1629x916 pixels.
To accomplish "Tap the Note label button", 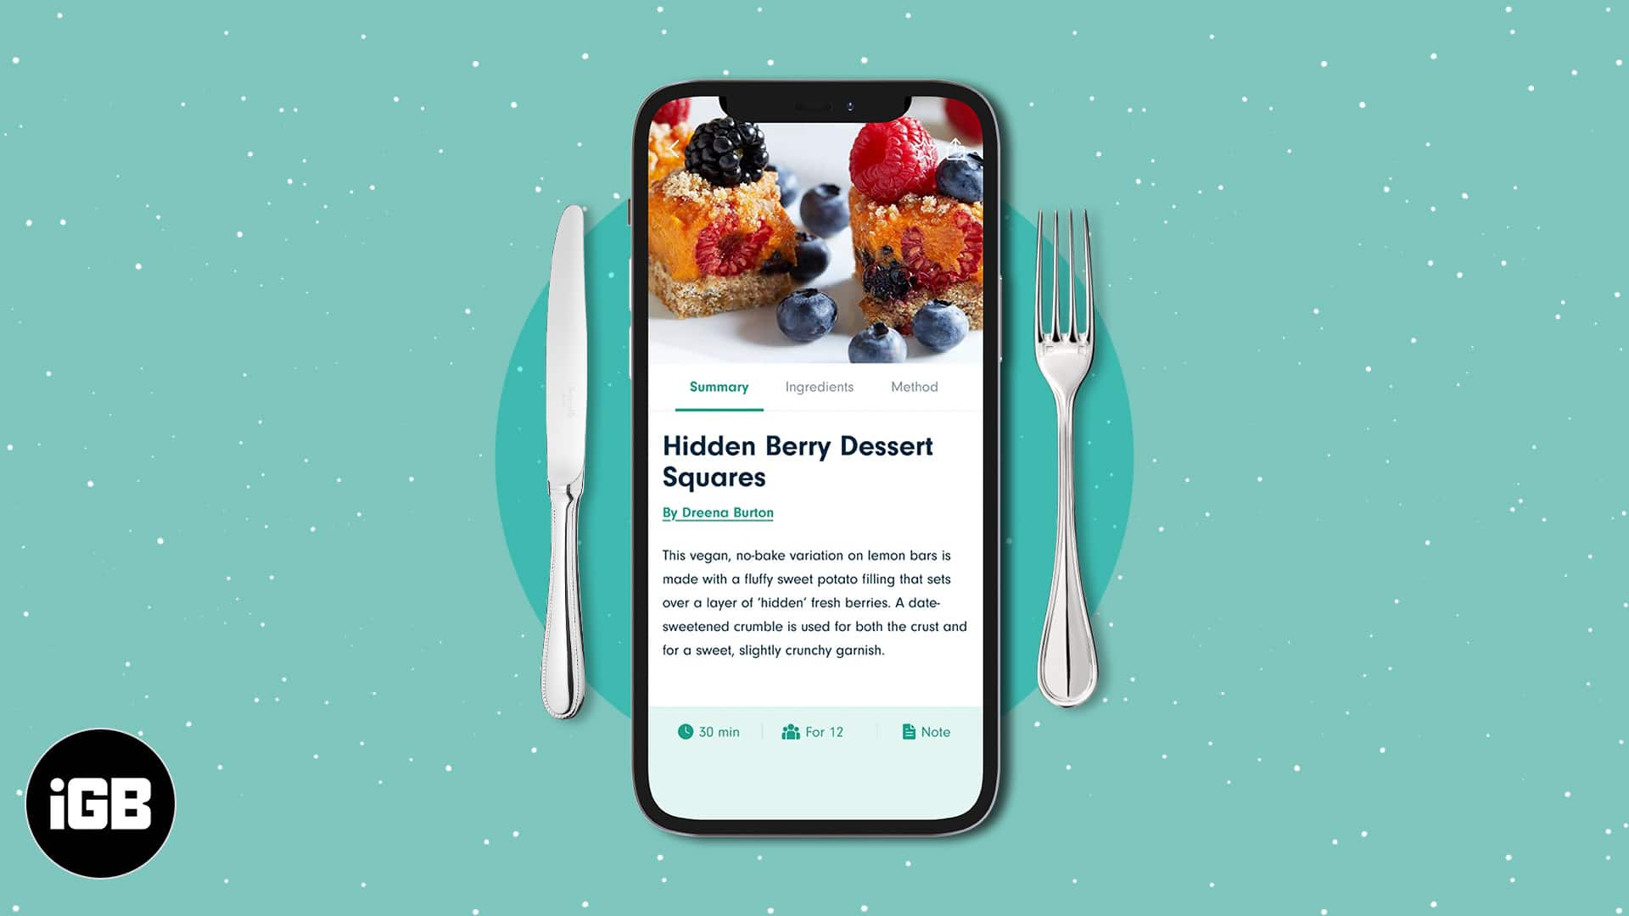I will tap(926, 731).
